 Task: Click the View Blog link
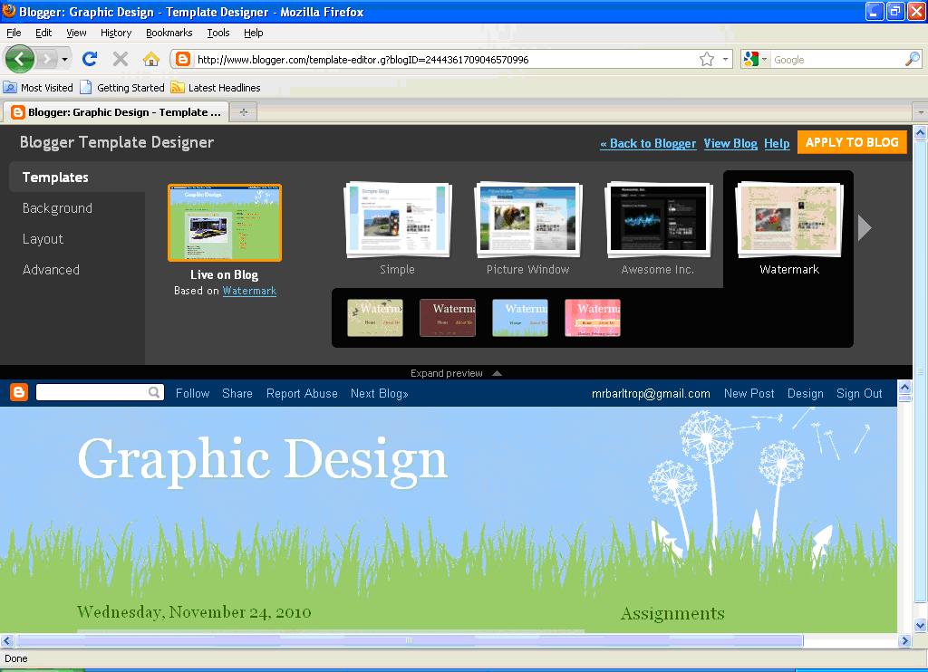click(730, 143)
